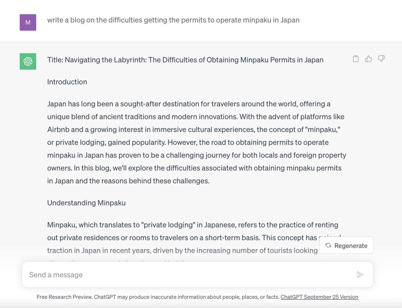Click the Free Research Preview disclaimer text

tap(158, 297)
